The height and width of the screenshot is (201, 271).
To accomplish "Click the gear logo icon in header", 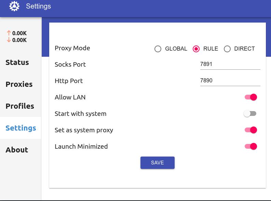I will [14, 6].
